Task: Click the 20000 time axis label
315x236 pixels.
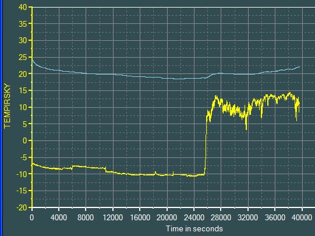Action: click(167, 218)
